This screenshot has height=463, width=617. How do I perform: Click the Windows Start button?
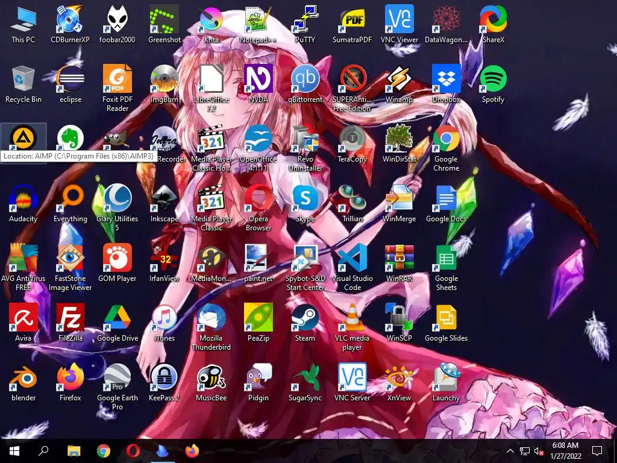(14, 451)
